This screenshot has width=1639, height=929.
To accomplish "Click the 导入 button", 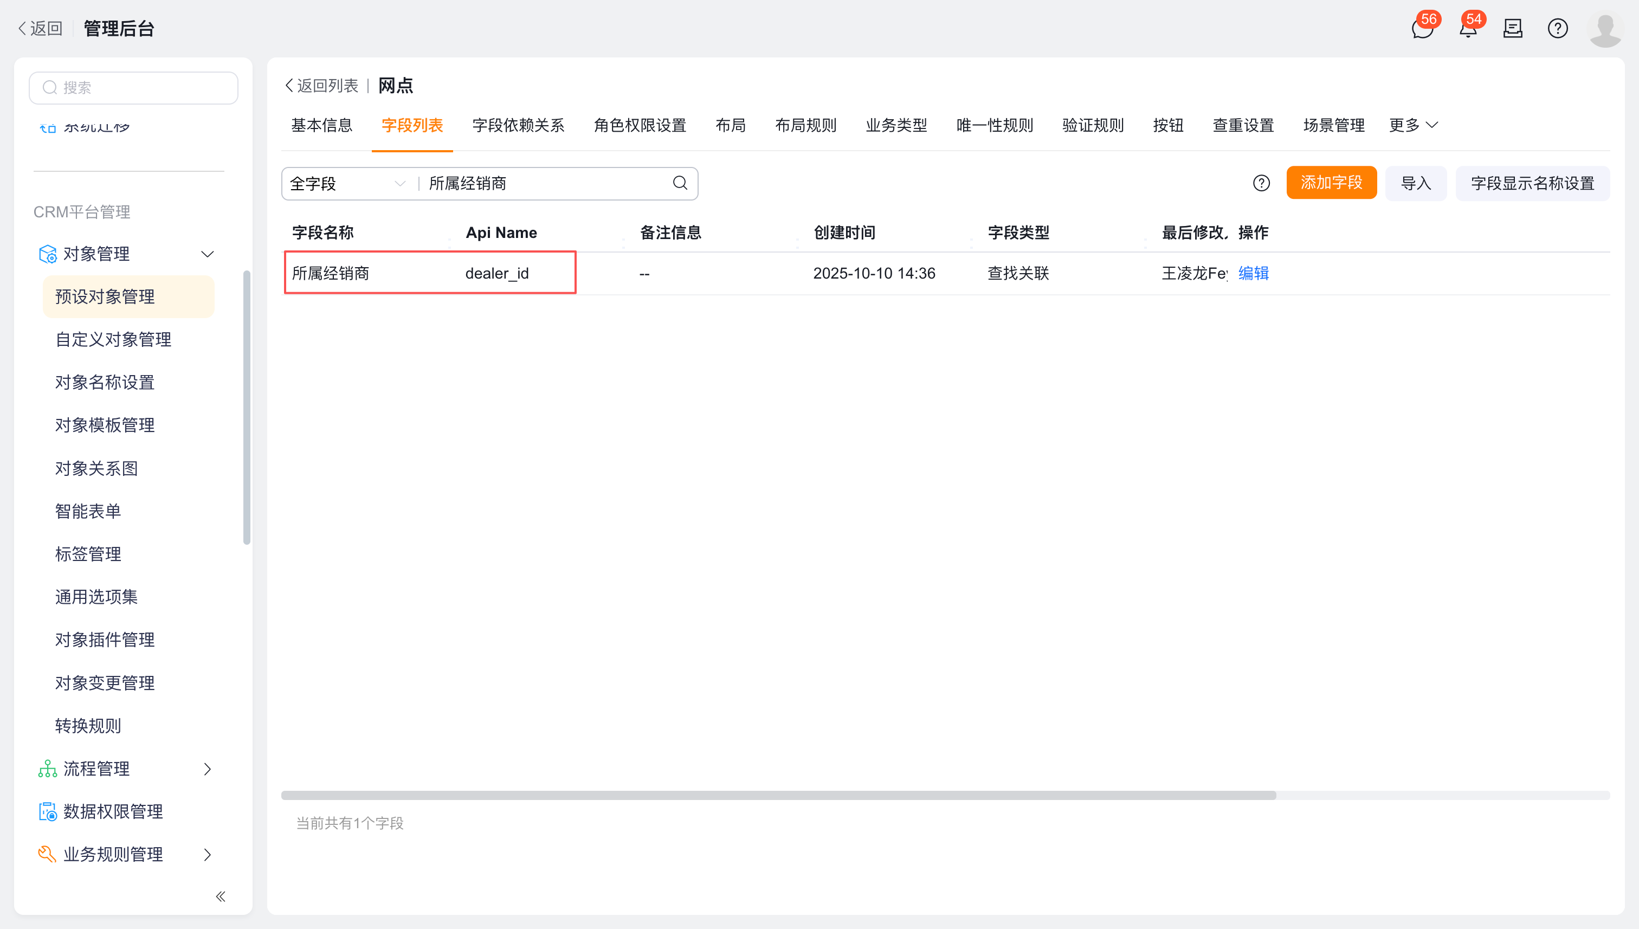I will point(1416,183).
